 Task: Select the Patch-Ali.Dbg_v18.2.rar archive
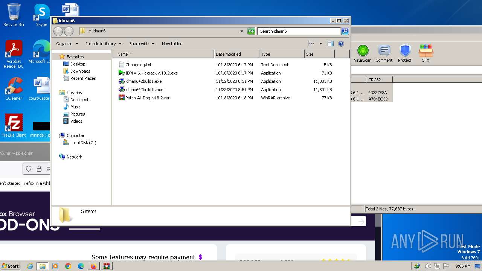point(147,98)
